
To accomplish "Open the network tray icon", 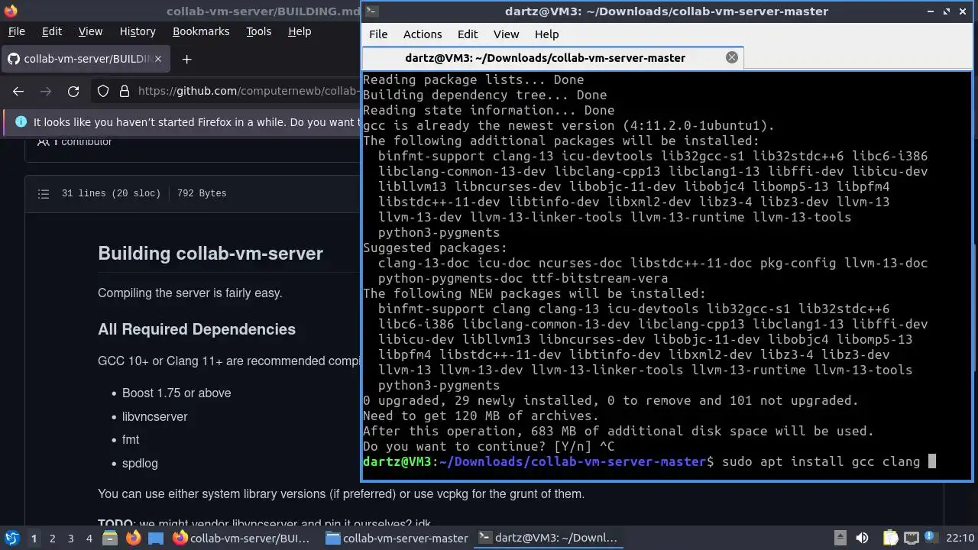I will click(x=911, y=538).
